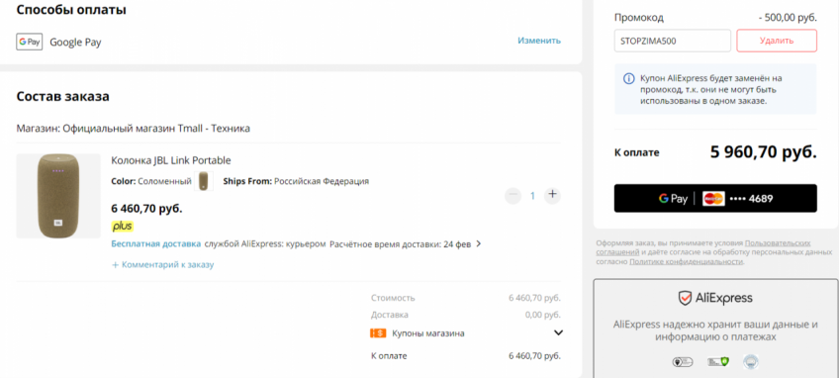Click the Google Pay payment method label
Screen dimensions: 839x378
(x=75, y=42)
